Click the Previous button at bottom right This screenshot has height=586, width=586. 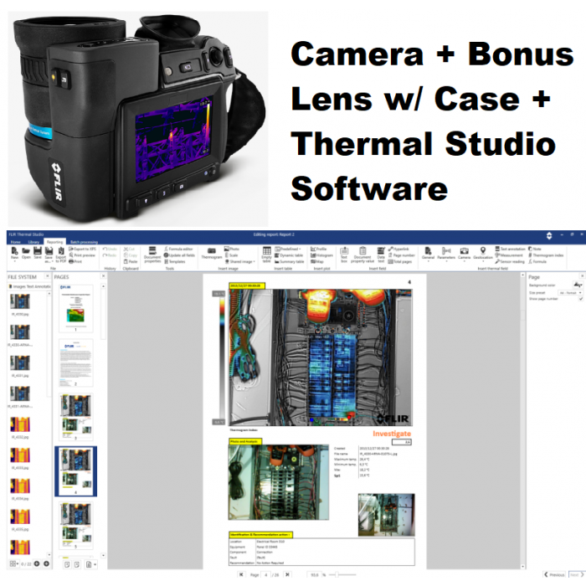pyautogui.click(x=554, y=575)
